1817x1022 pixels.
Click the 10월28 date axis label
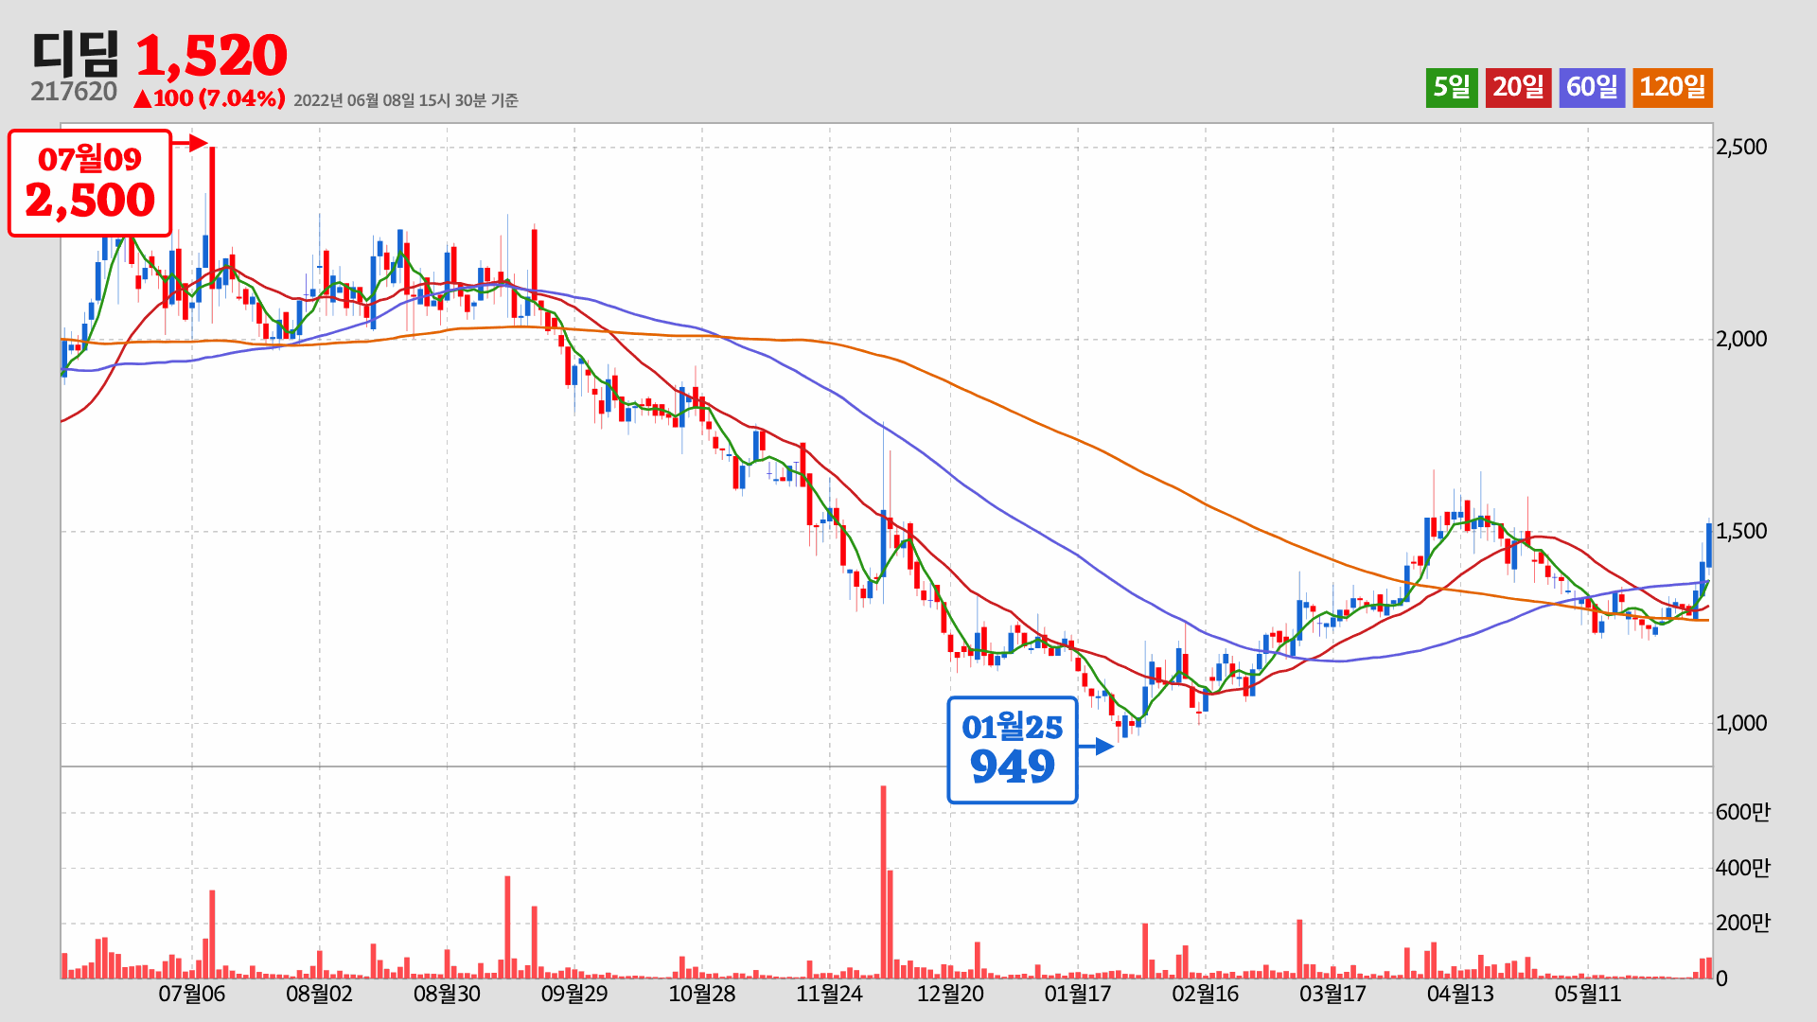702,995
